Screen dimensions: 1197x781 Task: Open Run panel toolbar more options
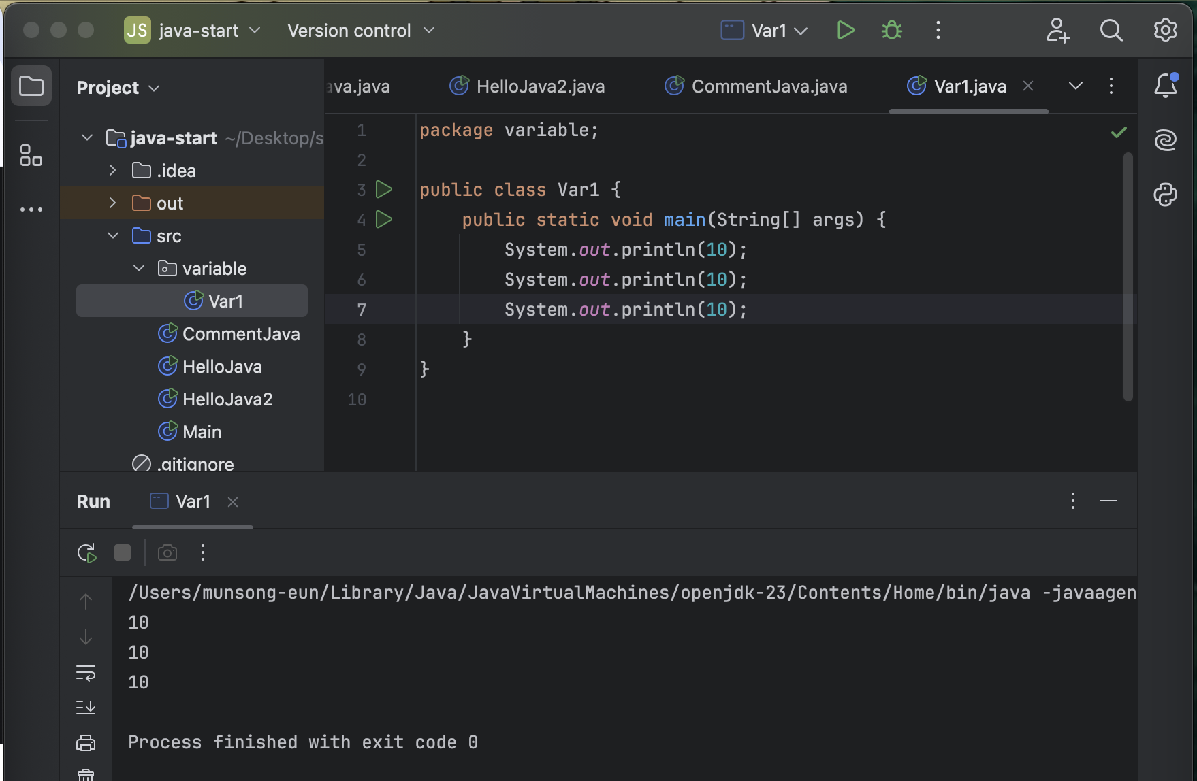point(203,552)
